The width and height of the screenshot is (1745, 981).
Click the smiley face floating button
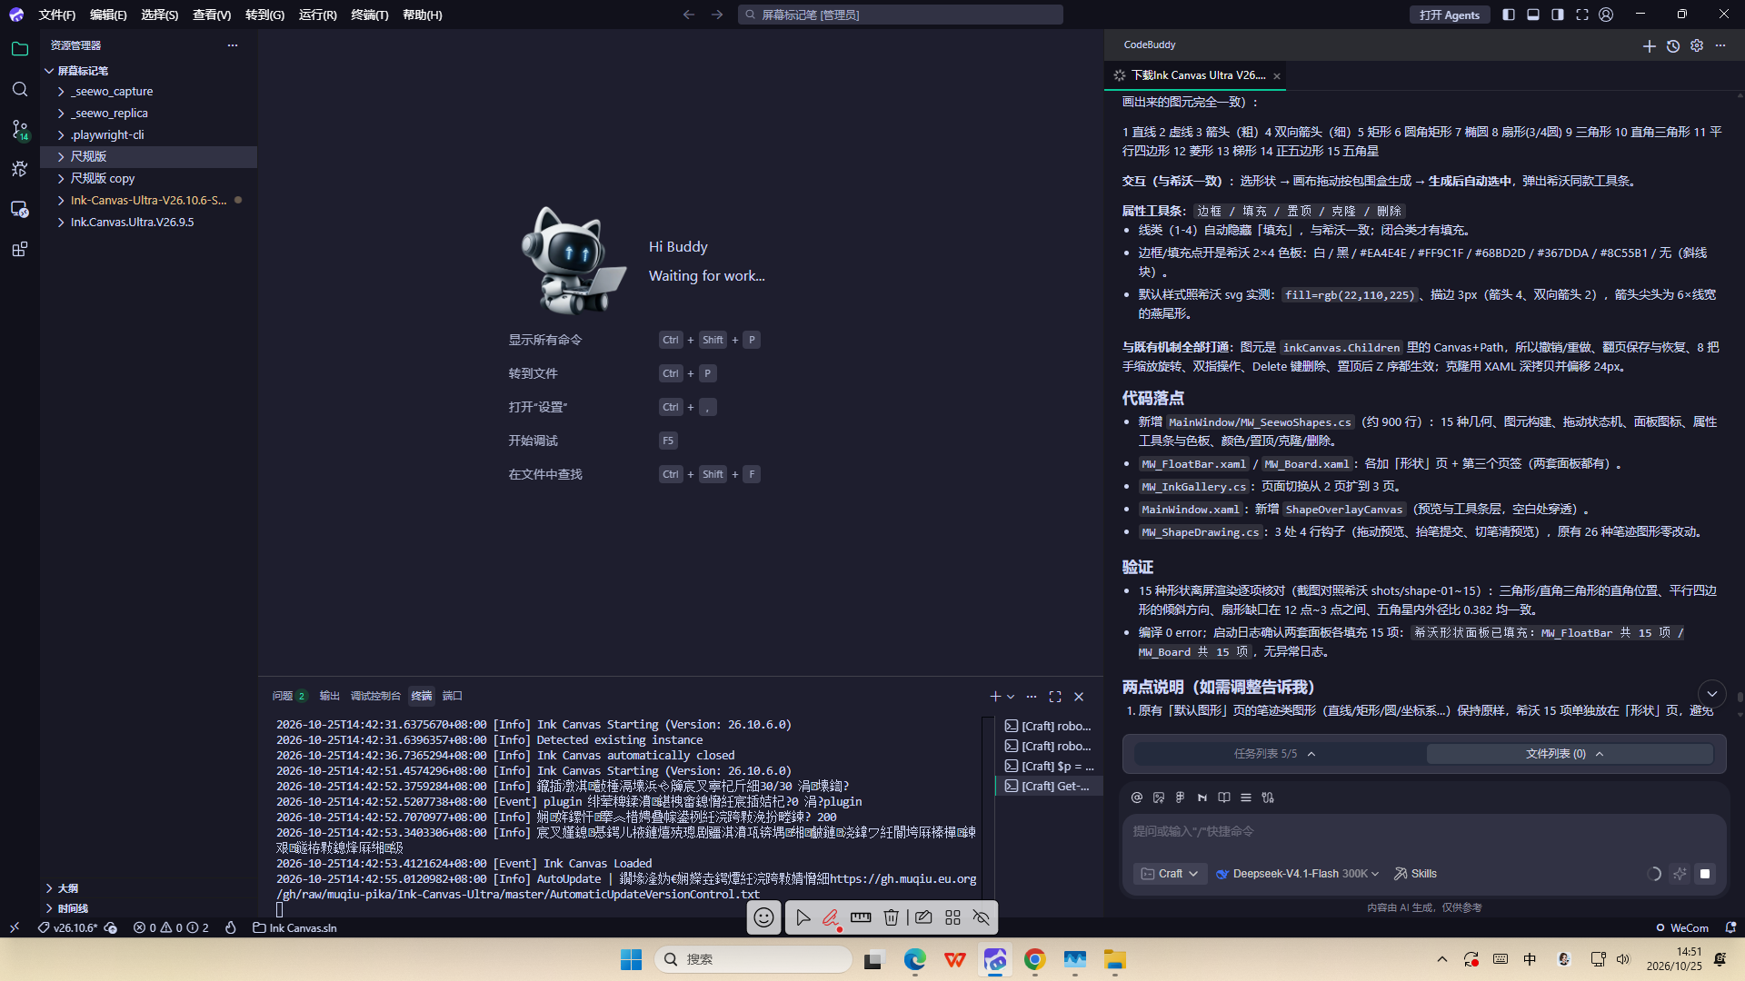pos(764,917)
